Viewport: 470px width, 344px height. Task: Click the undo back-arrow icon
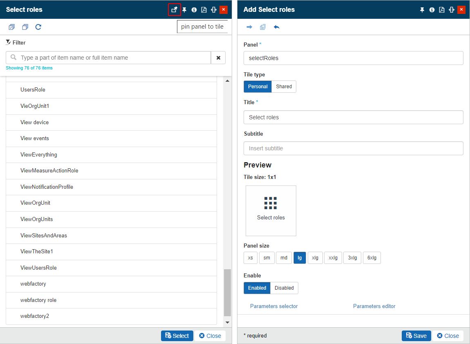(x=277, y=27)
